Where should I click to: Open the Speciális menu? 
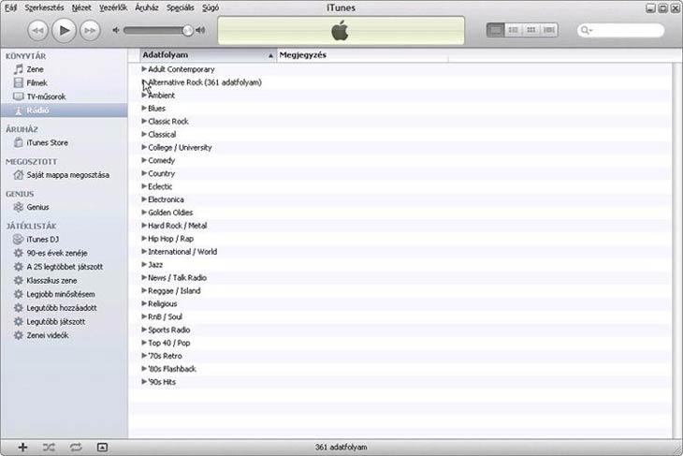[181, 7]
